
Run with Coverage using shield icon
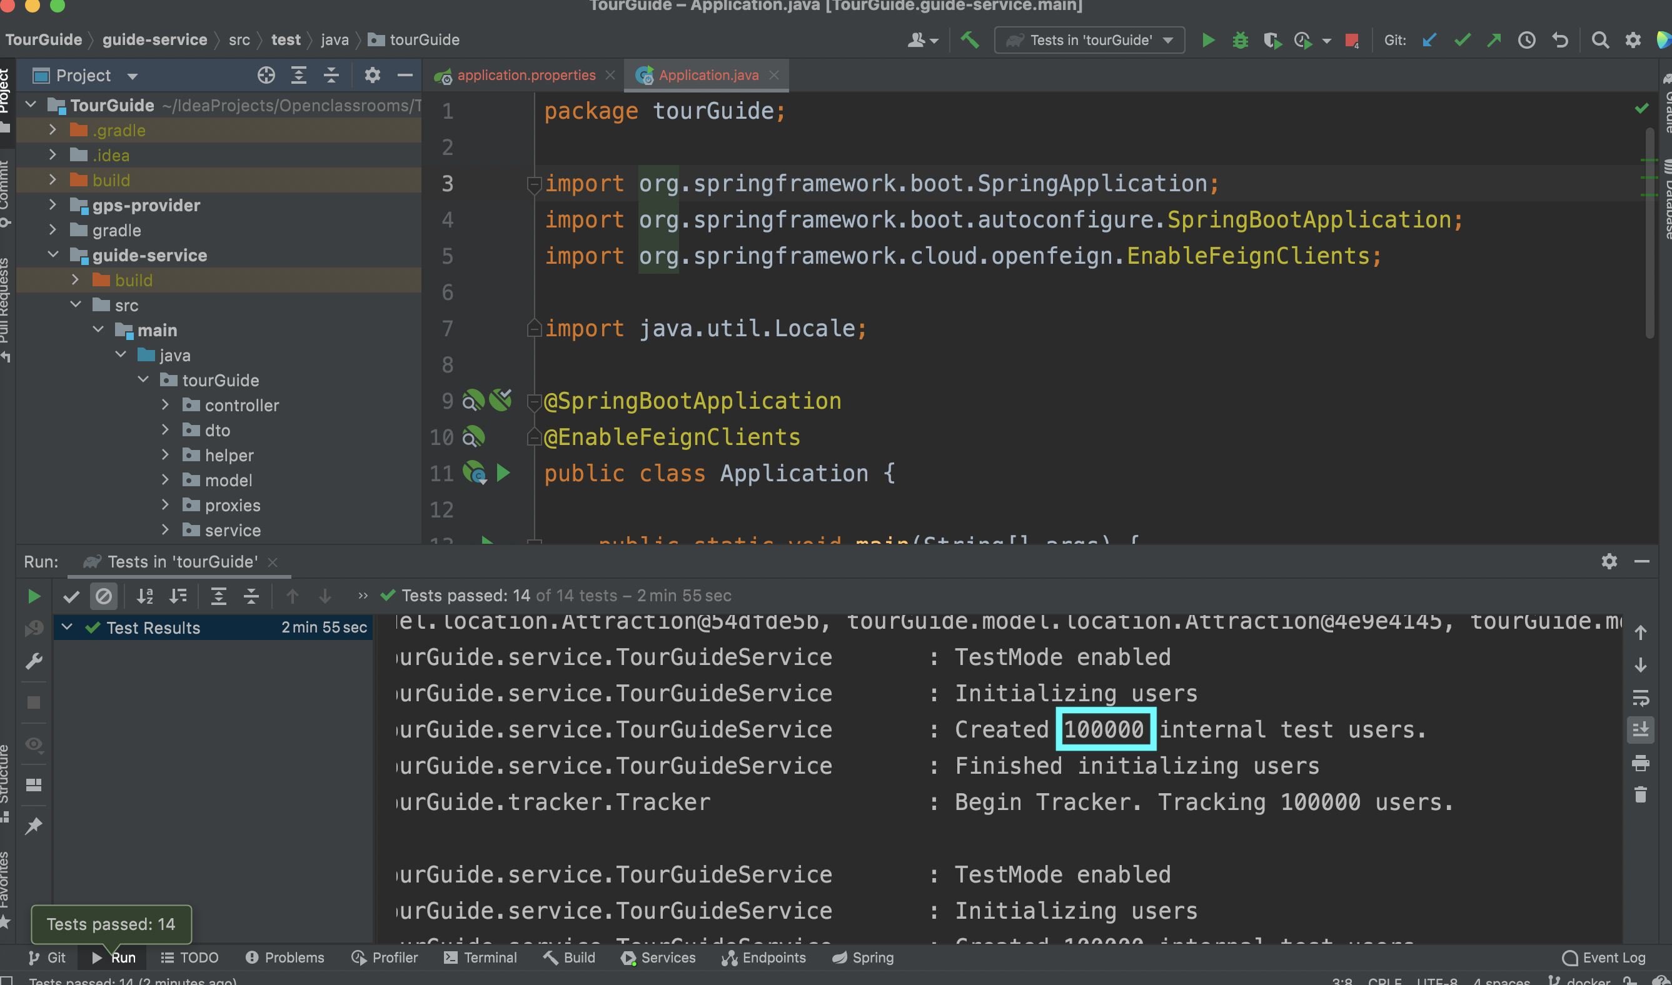click(x=1272, y=40)
